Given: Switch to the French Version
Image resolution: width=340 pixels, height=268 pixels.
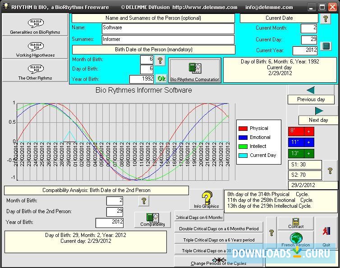Looking at the screenshot, I should coord(296,239).
